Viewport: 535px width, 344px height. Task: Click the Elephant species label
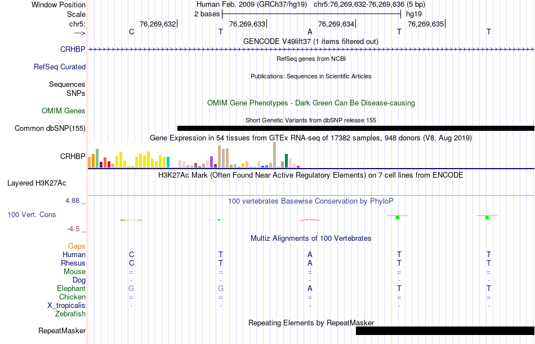point(71,288)
